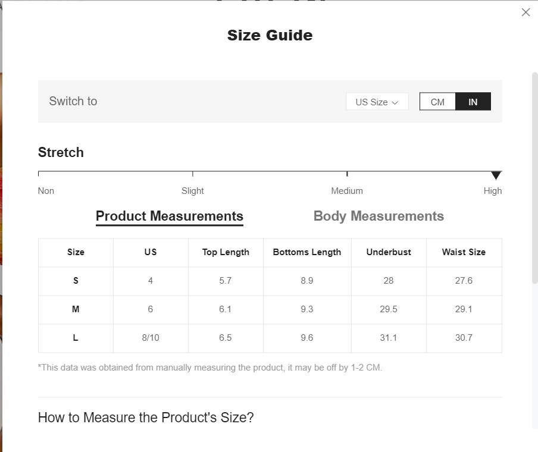Select the Product Measurements tab
The height and width of the screenshot is (452, 538).
click(x=170, y=216)
